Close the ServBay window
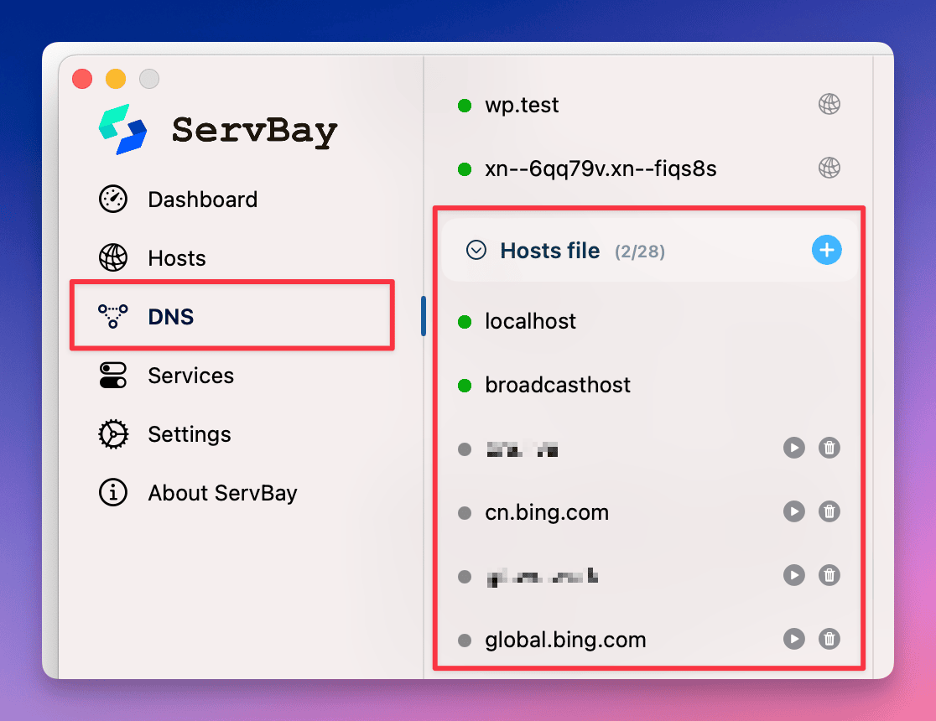Screen dimensions: 936x721 click(82, 79)
